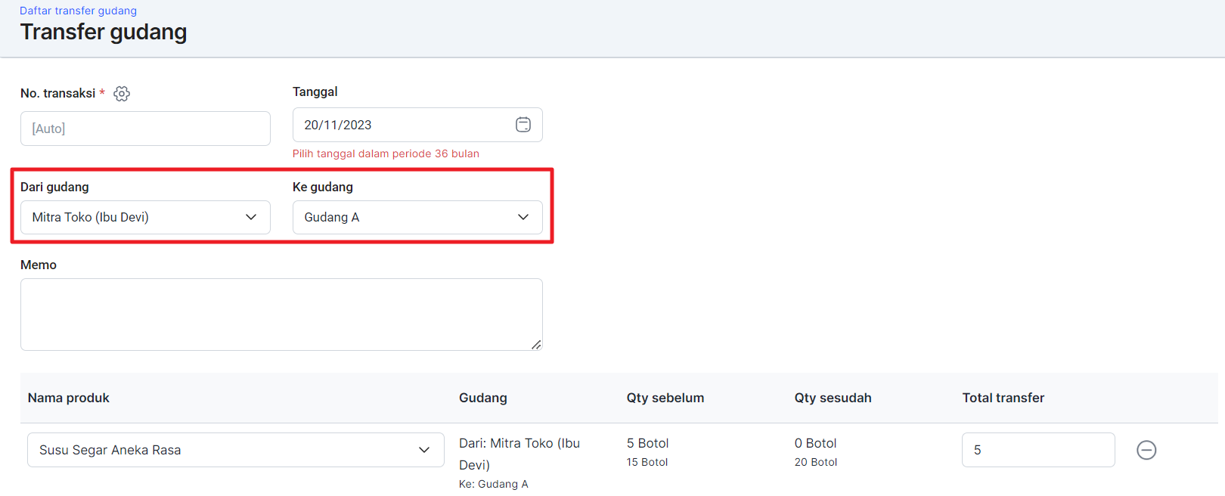1225x496 pixels.
Task: Edit the Total transfer quantity field
Action: pos(1038,450)
